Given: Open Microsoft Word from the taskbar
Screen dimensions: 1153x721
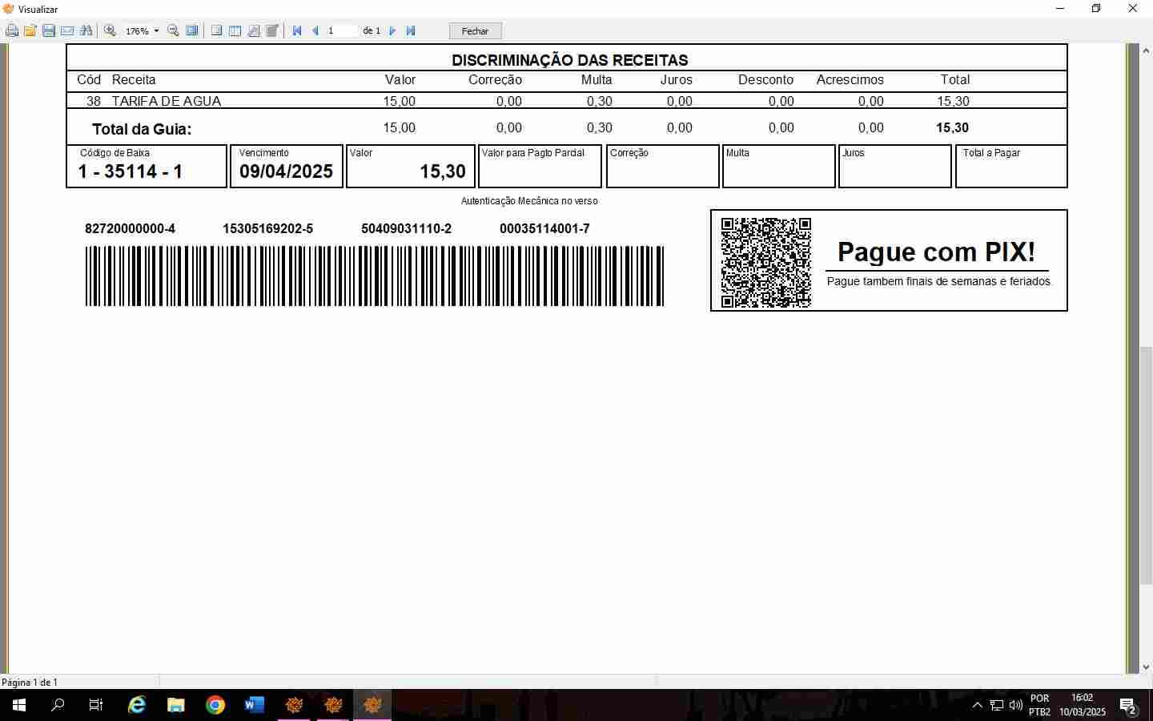Looking at the screenshot, I should coord(254,705).
